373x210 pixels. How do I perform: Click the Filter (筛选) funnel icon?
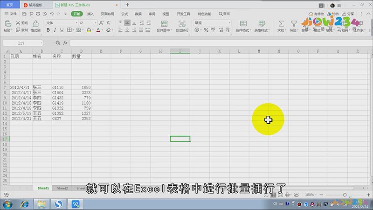pos(294,24)
